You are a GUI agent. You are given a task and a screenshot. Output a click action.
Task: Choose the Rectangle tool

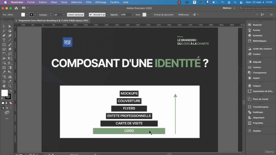click(4, 45)
